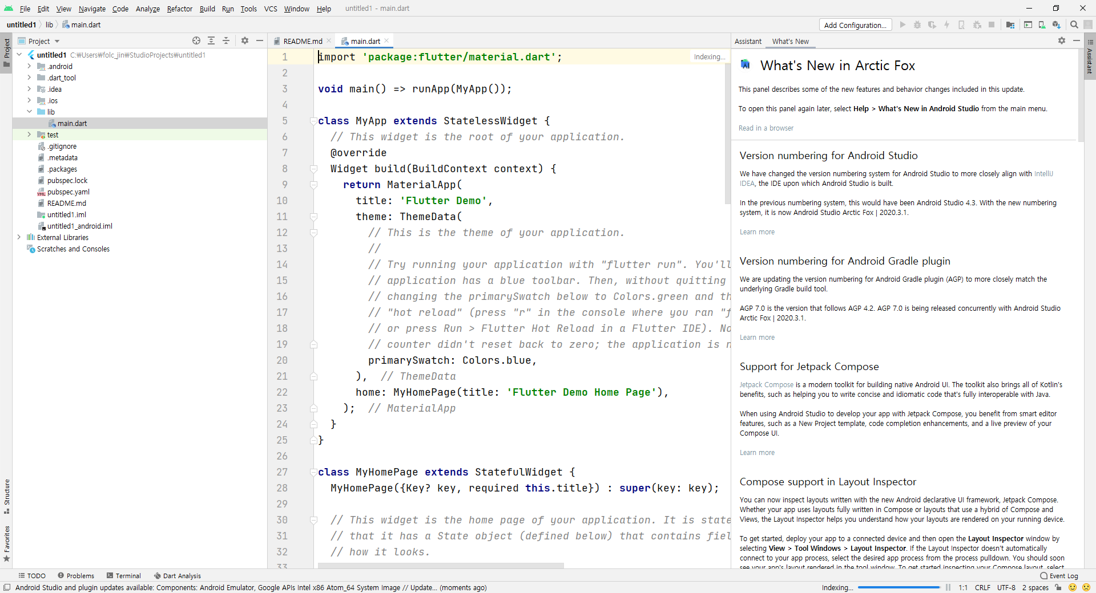Expand the test folder
This screenshot has width=1096, height=593.
pyautogui.click(x=29, y=135)
